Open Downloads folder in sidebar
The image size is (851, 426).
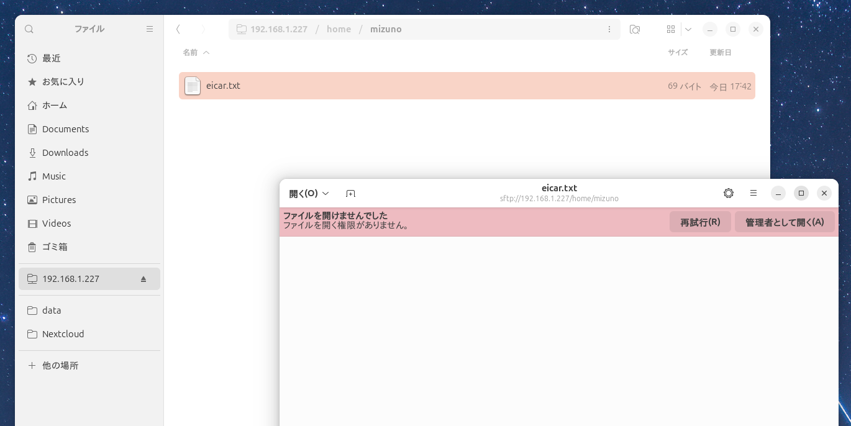(x=65, y=153)
